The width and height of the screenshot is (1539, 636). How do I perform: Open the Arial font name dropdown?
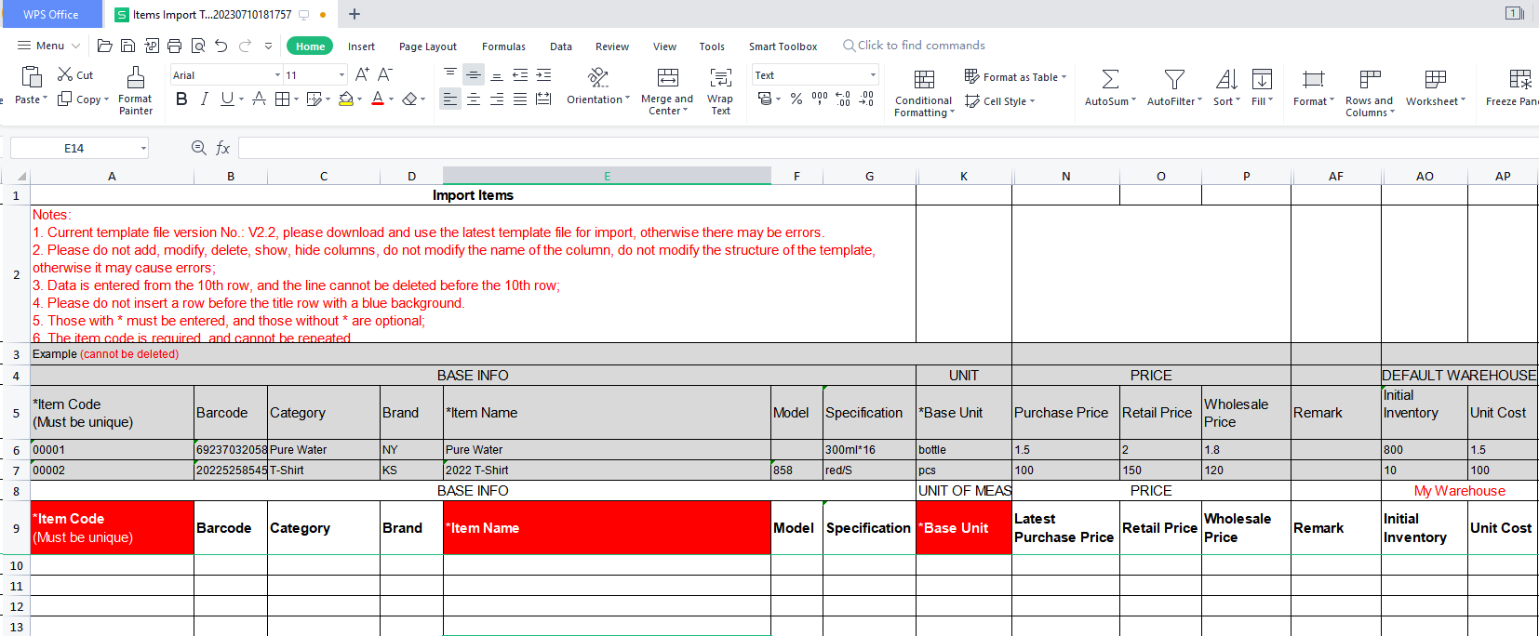(x=277, y=75)
